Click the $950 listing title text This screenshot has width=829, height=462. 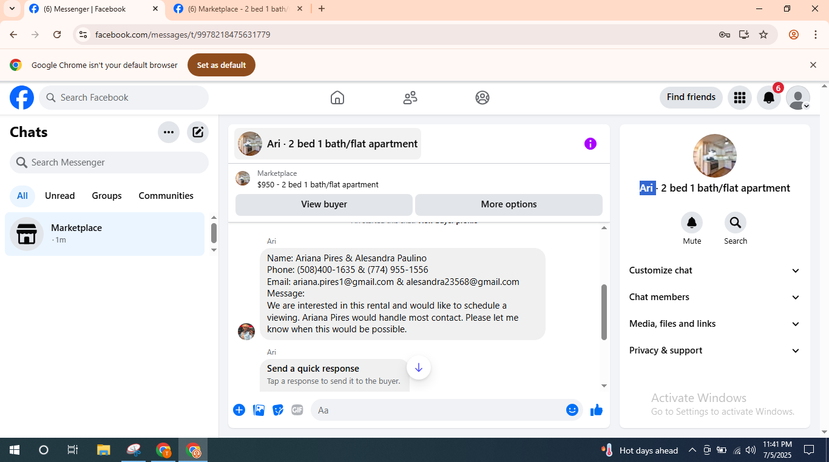pyautogui.click(x=318, y=185)
